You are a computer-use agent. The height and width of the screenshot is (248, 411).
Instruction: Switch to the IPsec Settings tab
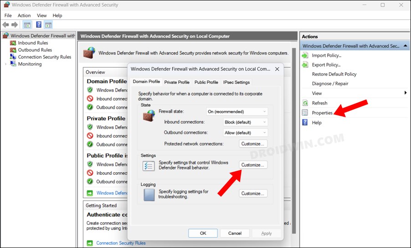coord(236,82)
